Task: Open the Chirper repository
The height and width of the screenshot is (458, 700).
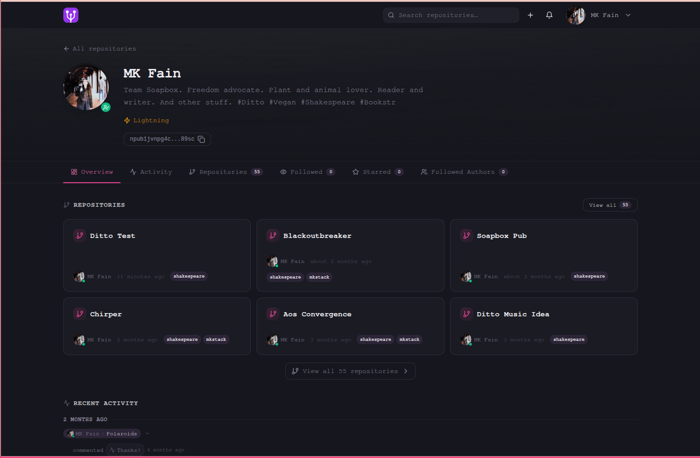Action: pyautogui.click(x=106, y=314)
